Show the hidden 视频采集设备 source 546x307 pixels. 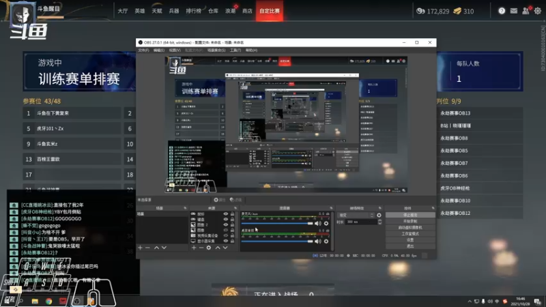(226, 235)
